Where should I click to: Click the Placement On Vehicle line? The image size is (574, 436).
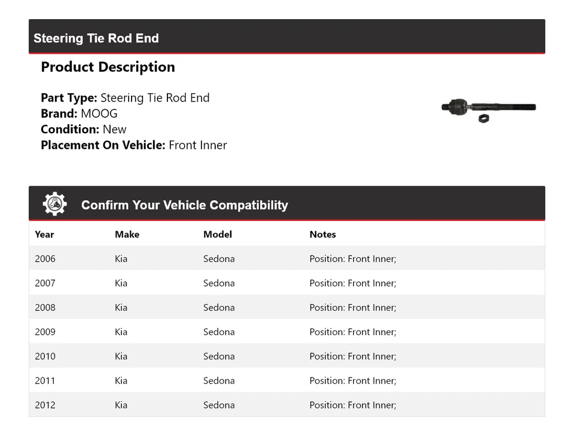click(134, 145)
